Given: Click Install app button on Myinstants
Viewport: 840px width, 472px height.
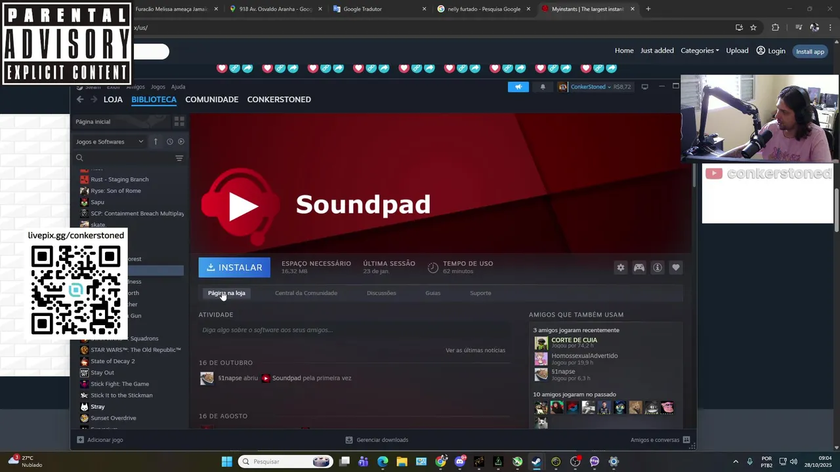Looking at the screenshot, I should (x=810, y=51).
